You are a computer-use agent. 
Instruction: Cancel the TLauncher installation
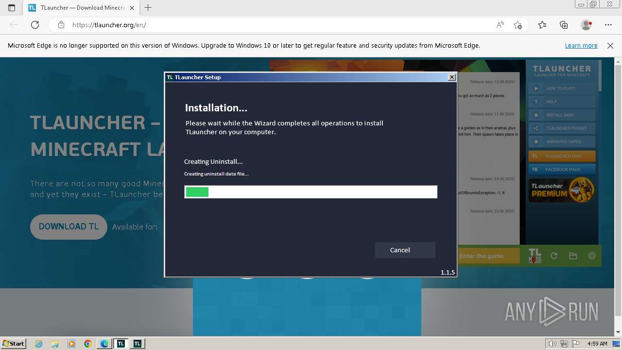(x=405, y=250)
